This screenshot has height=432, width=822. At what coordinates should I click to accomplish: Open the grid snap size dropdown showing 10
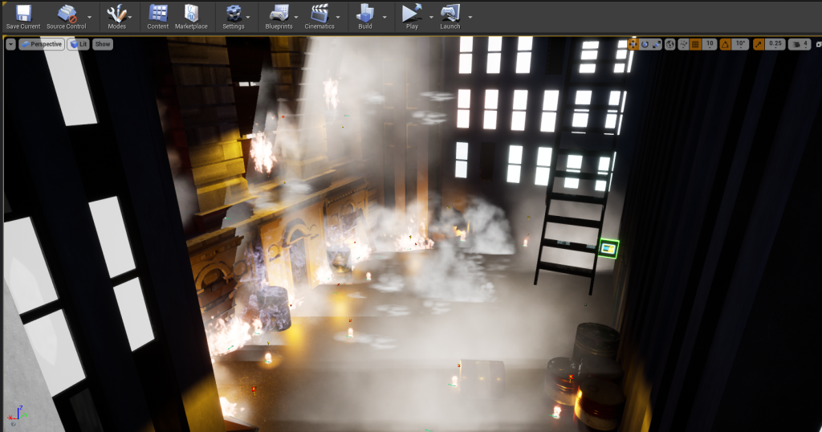(710, 44)
